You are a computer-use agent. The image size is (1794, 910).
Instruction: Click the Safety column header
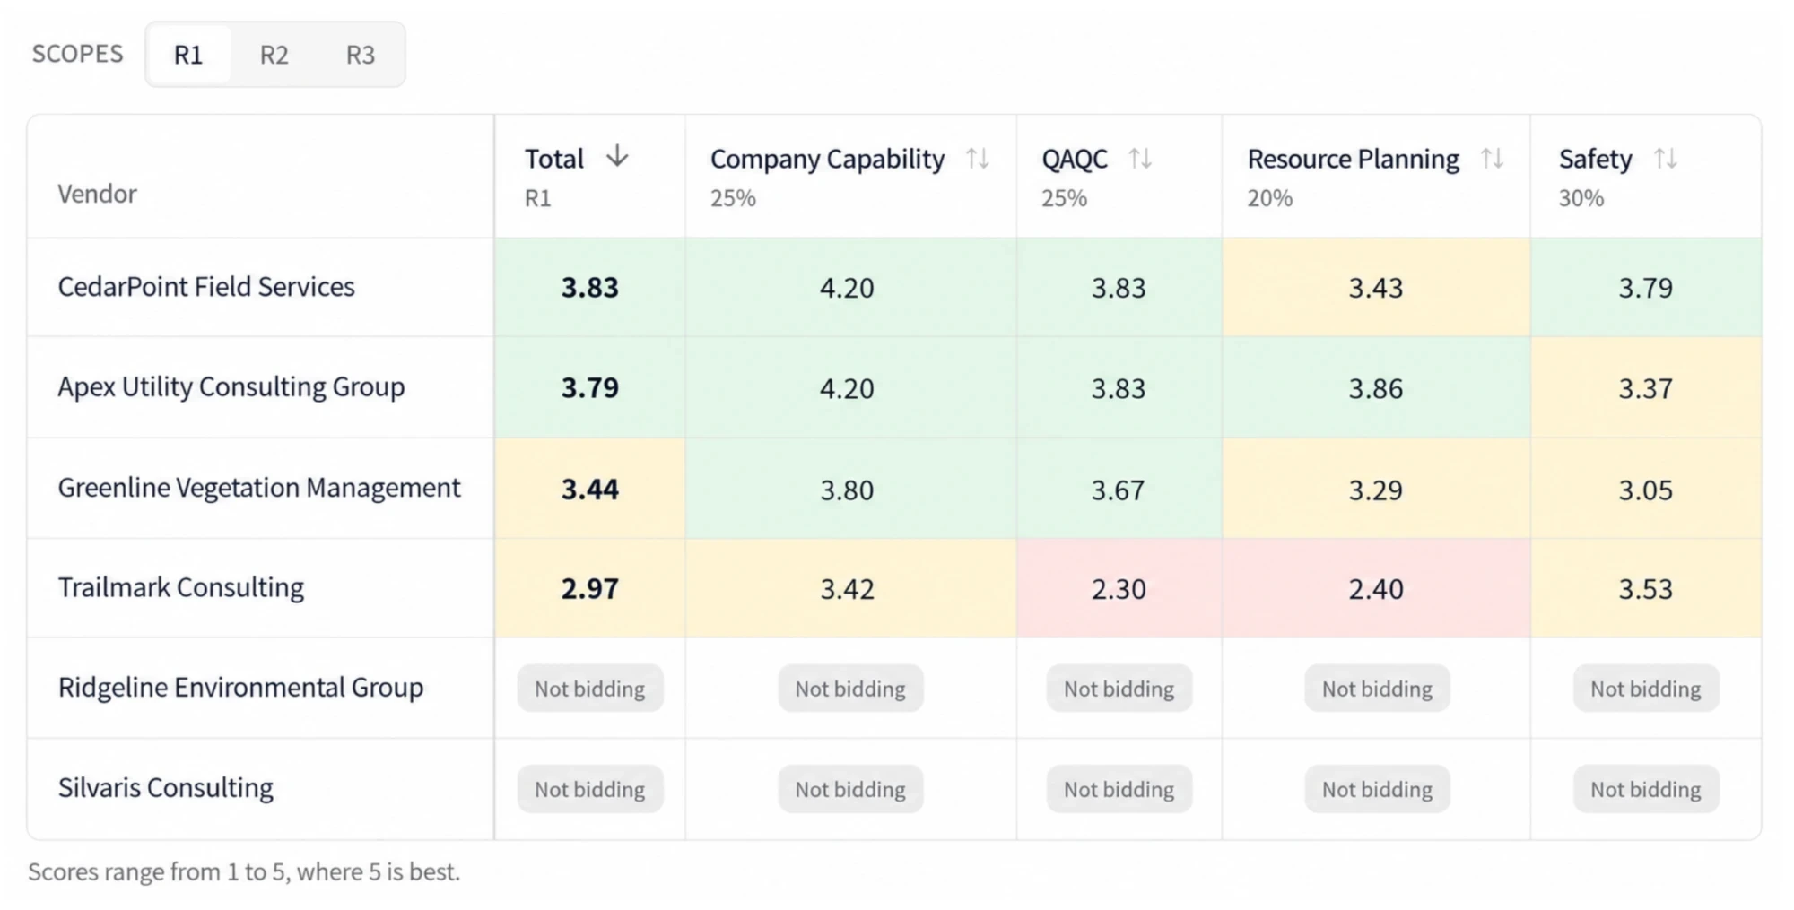(1595, 159)
